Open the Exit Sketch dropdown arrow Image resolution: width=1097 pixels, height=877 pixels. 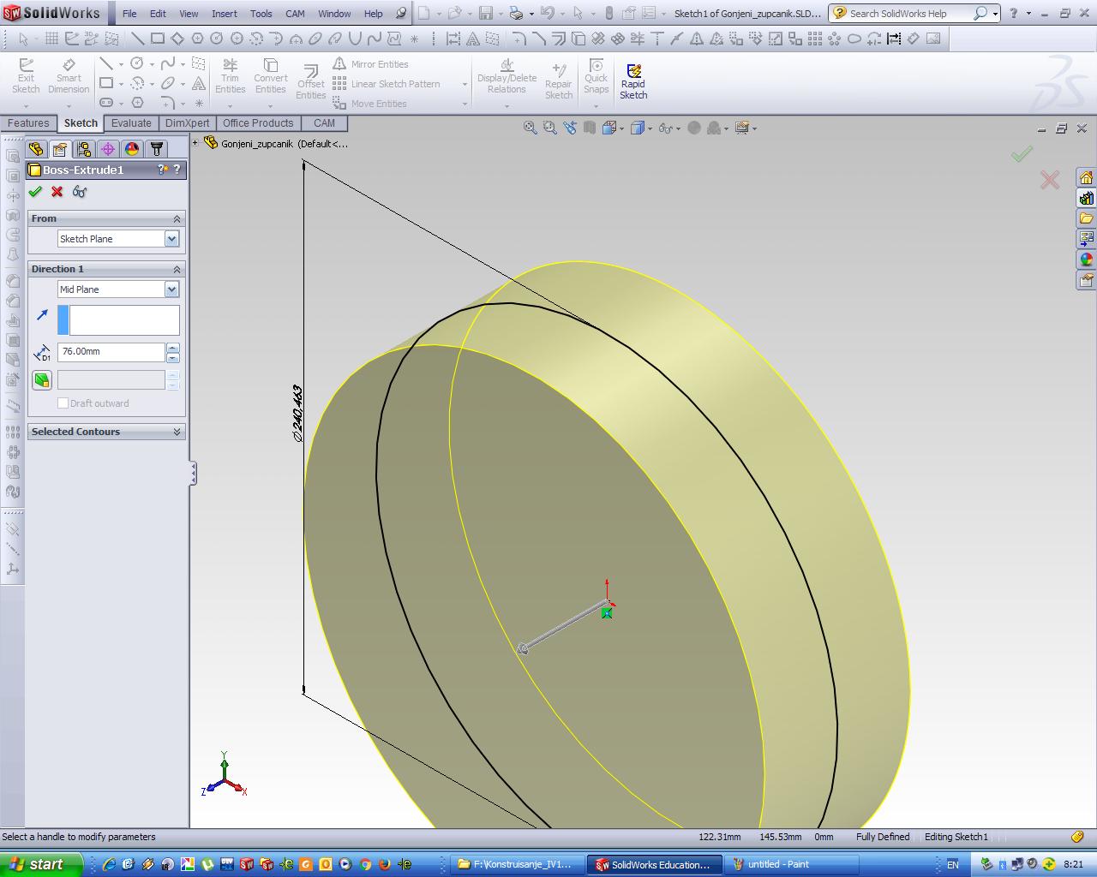pyautogui.click(x=26, y=106)
